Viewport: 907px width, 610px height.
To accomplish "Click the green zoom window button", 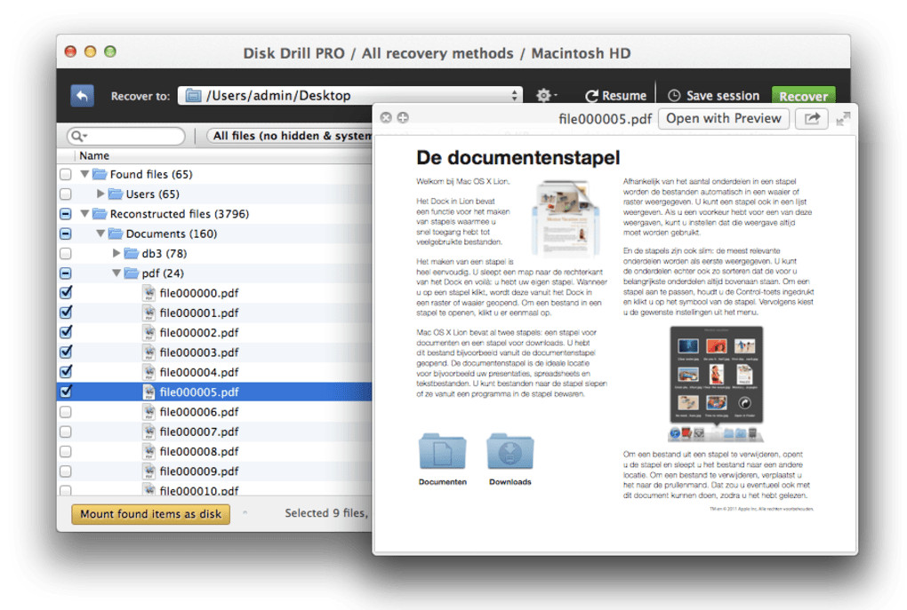I will tap(110, 51).
